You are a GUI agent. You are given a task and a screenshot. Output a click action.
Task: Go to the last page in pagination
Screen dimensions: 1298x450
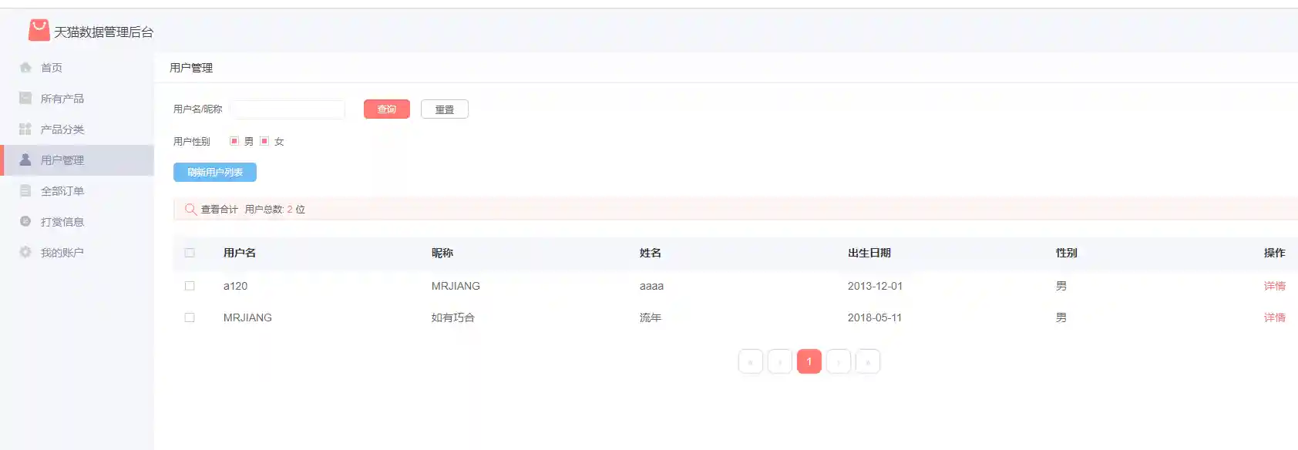click(868, 361)
